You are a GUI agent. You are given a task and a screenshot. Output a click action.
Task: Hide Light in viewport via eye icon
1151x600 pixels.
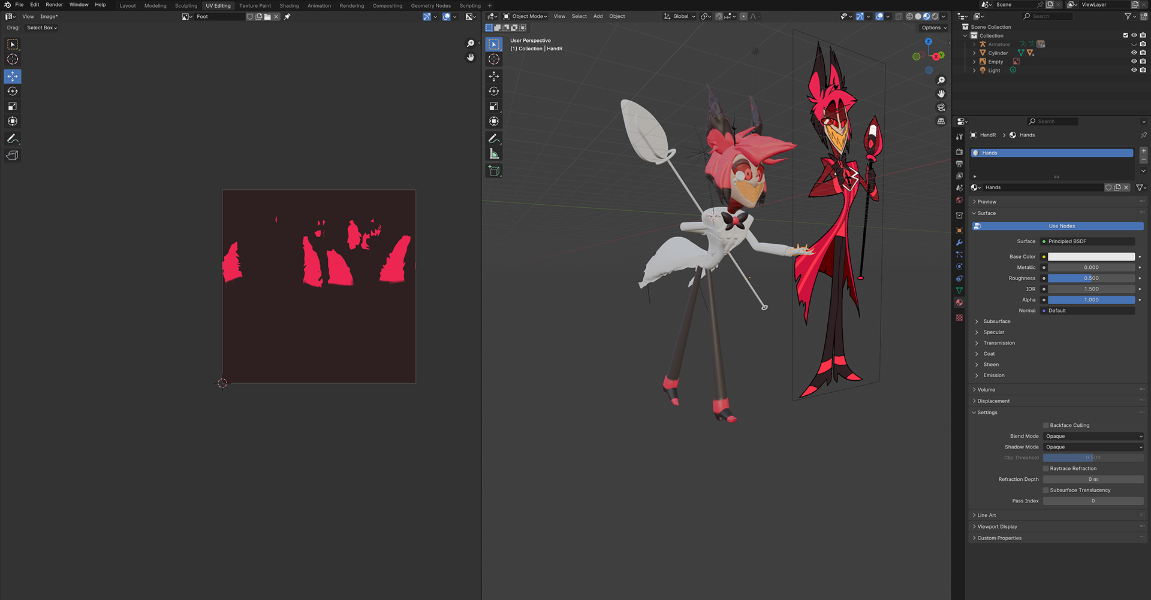[x=1134, y=70]
